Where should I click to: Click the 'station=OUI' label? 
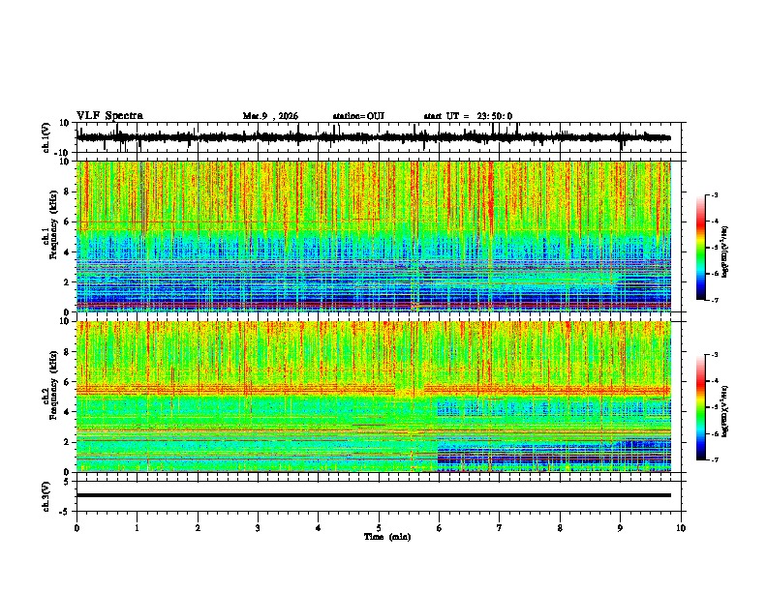pos(358,116)
